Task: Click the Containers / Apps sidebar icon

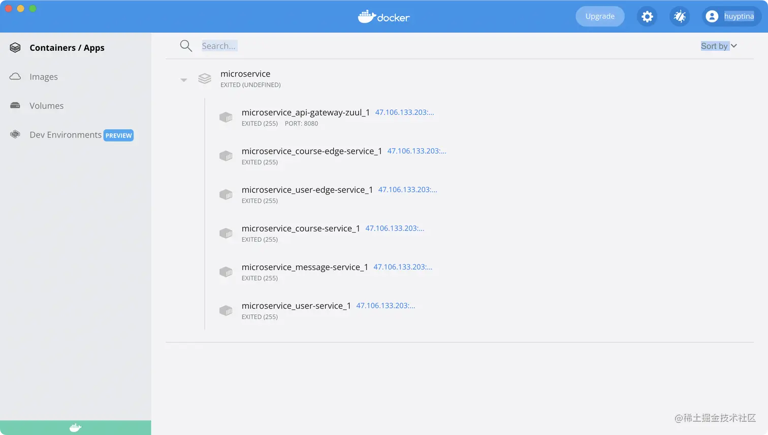Action: 15,48
